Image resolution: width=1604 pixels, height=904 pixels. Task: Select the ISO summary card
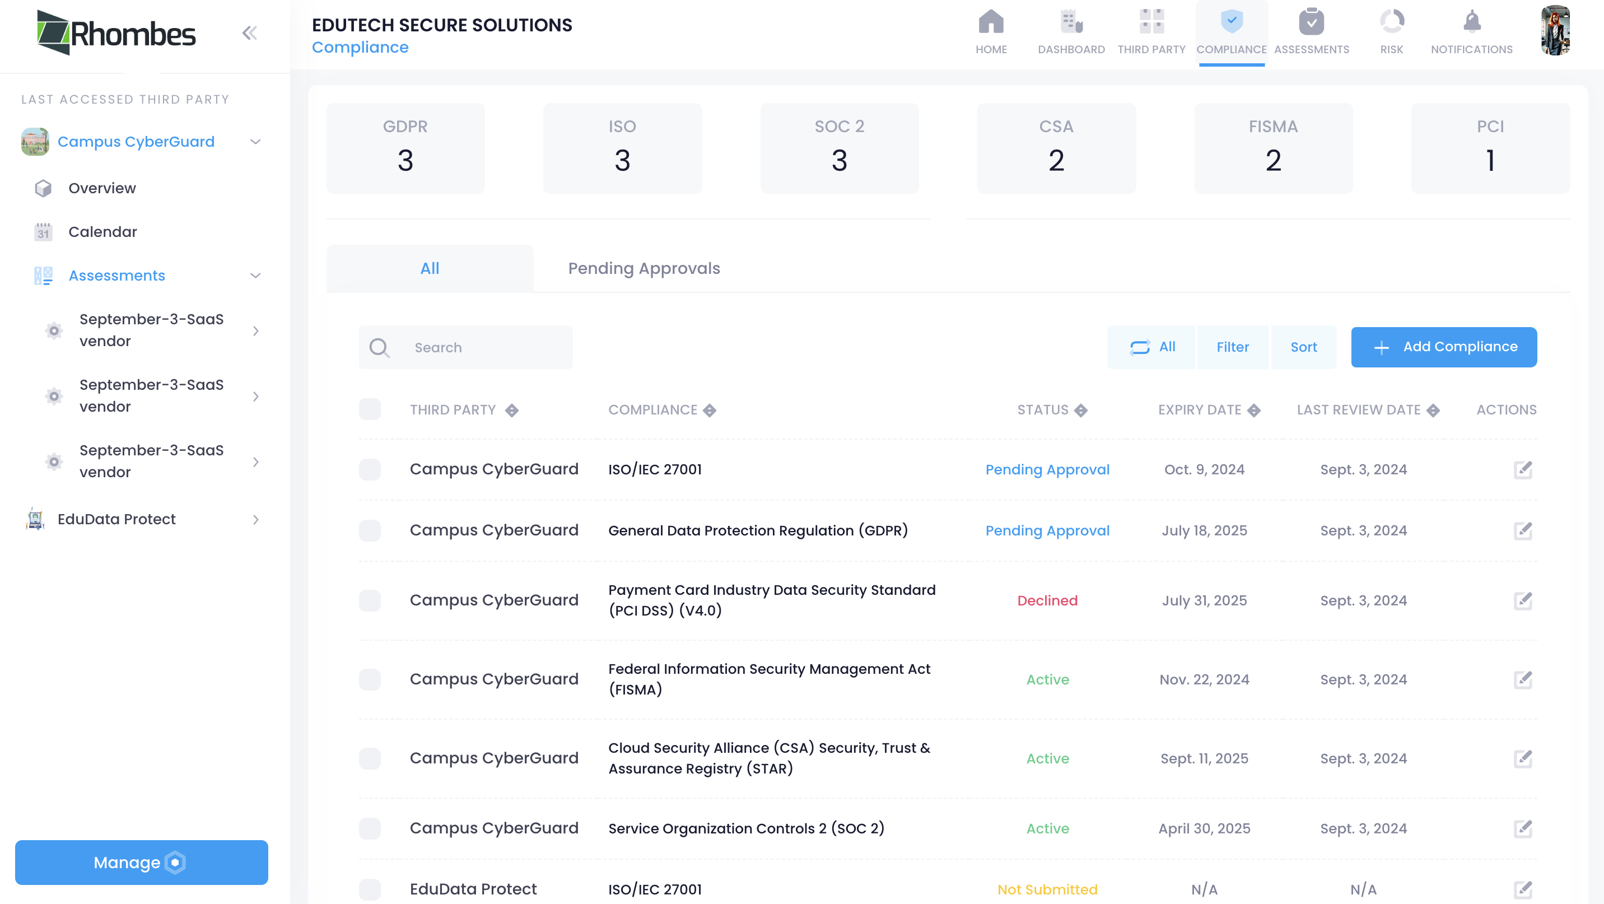coord(622,148)
